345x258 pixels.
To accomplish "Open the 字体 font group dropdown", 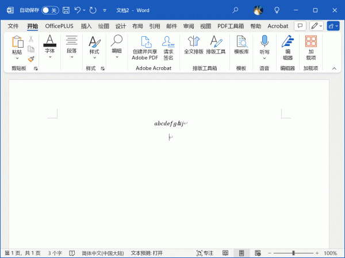I will tap(50, 47).
